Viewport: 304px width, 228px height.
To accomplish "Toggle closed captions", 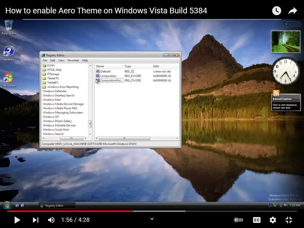I will click(257, 220).
